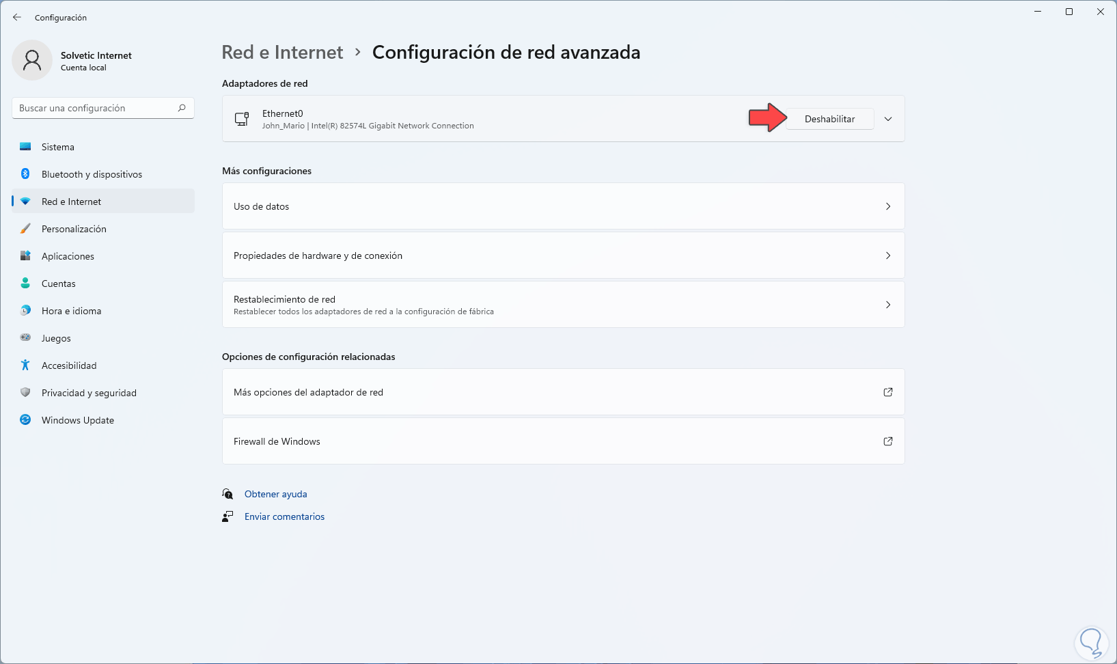Select Sistema in the sidebar
The width and height of the screenshot is (1117, 664).
point(58,147)
